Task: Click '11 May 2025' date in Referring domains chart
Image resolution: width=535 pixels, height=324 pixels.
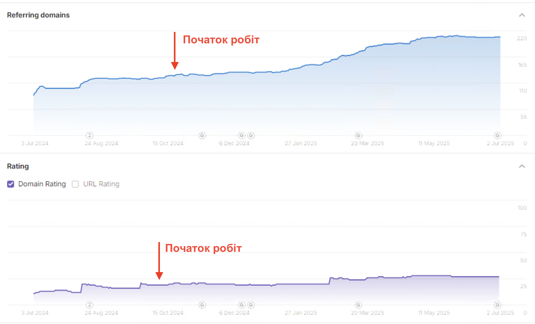Action: [434, 143]
